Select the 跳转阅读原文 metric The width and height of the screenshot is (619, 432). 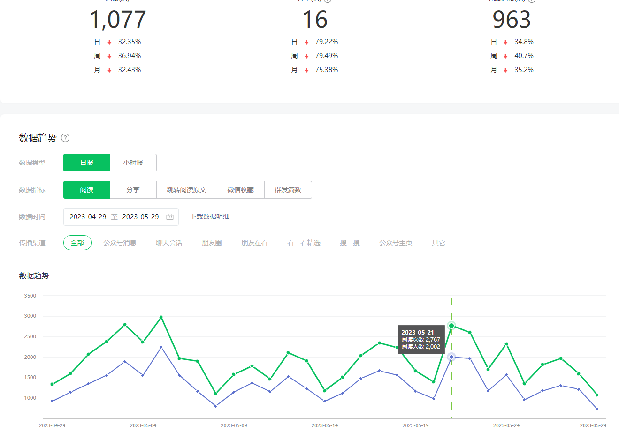tap(187, 190)
